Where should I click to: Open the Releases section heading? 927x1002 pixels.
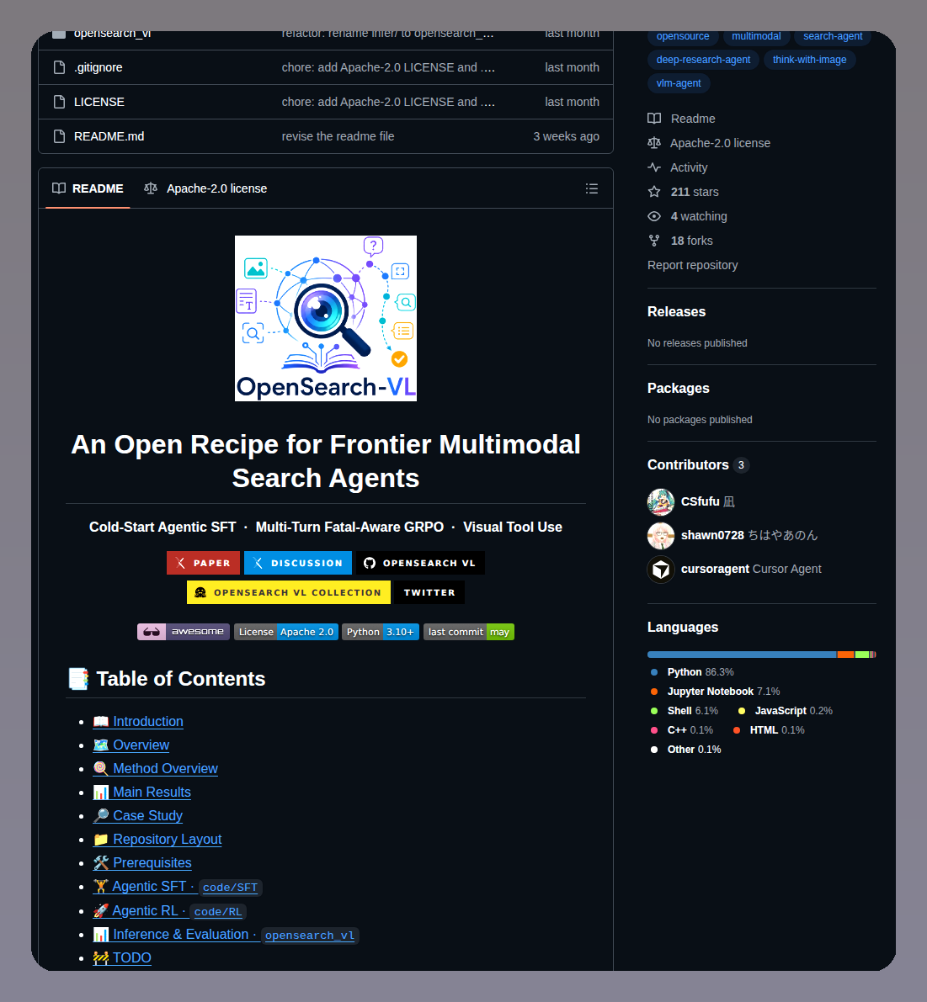tap(676, 312)
